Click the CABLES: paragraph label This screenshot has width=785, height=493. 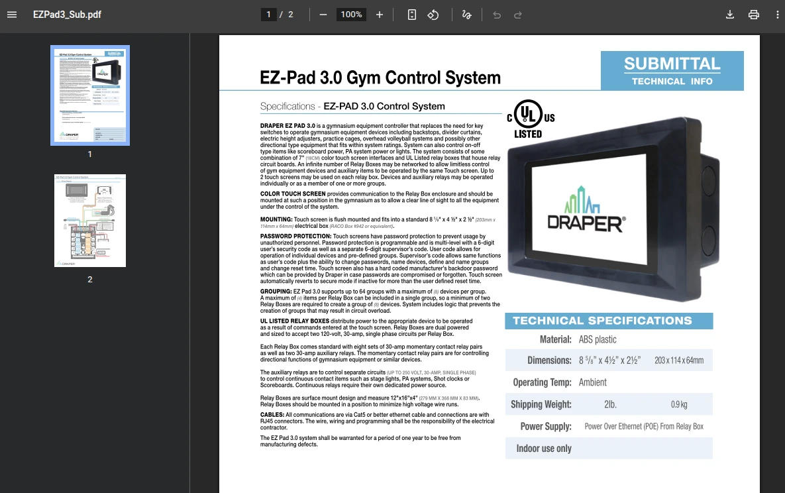click(272, 415)
